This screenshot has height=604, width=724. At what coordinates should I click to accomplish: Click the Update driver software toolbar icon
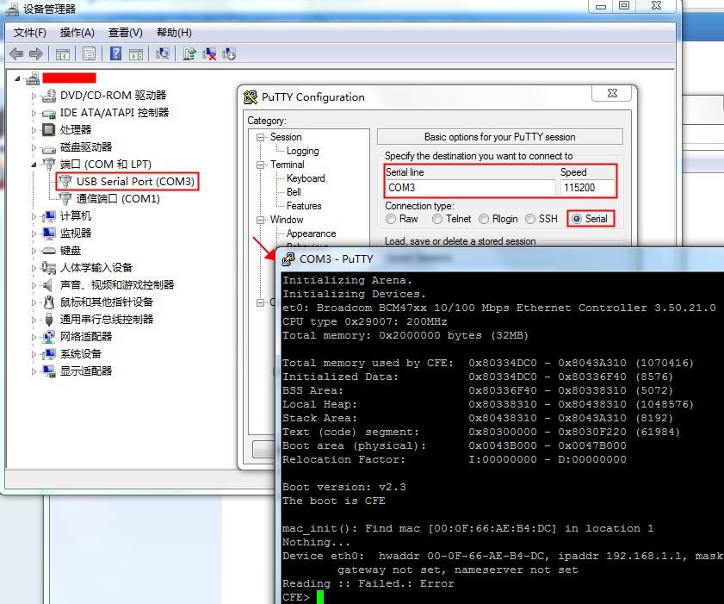click(x=189, y=54)
